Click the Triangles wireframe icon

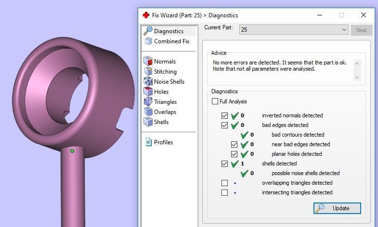(x=148, y=101)
